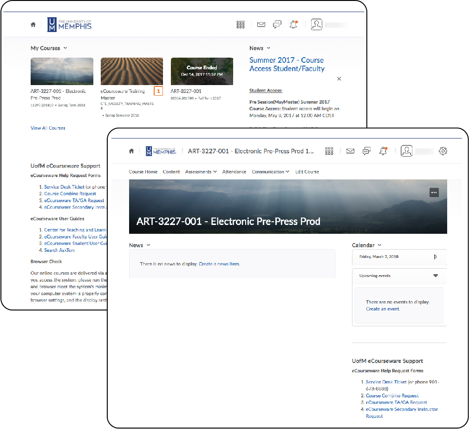The height and width of the screenshot is (429, 469).
Task: Go to the Content tab in the navbar
Action: click(x=171, y=172)
